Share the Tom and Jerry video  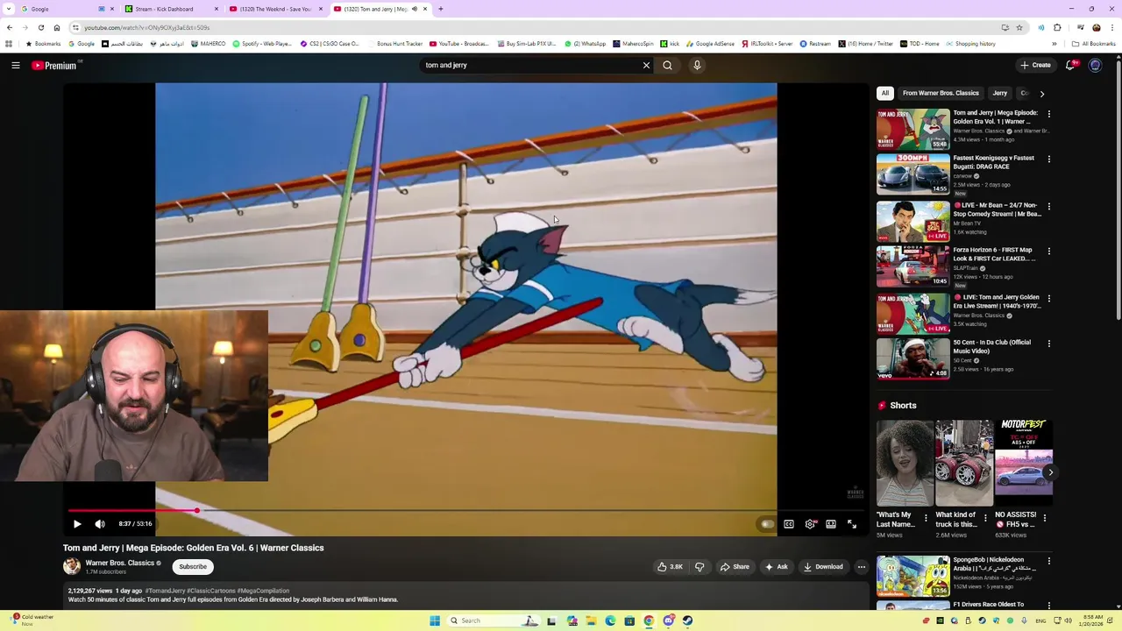click(735, 567)
